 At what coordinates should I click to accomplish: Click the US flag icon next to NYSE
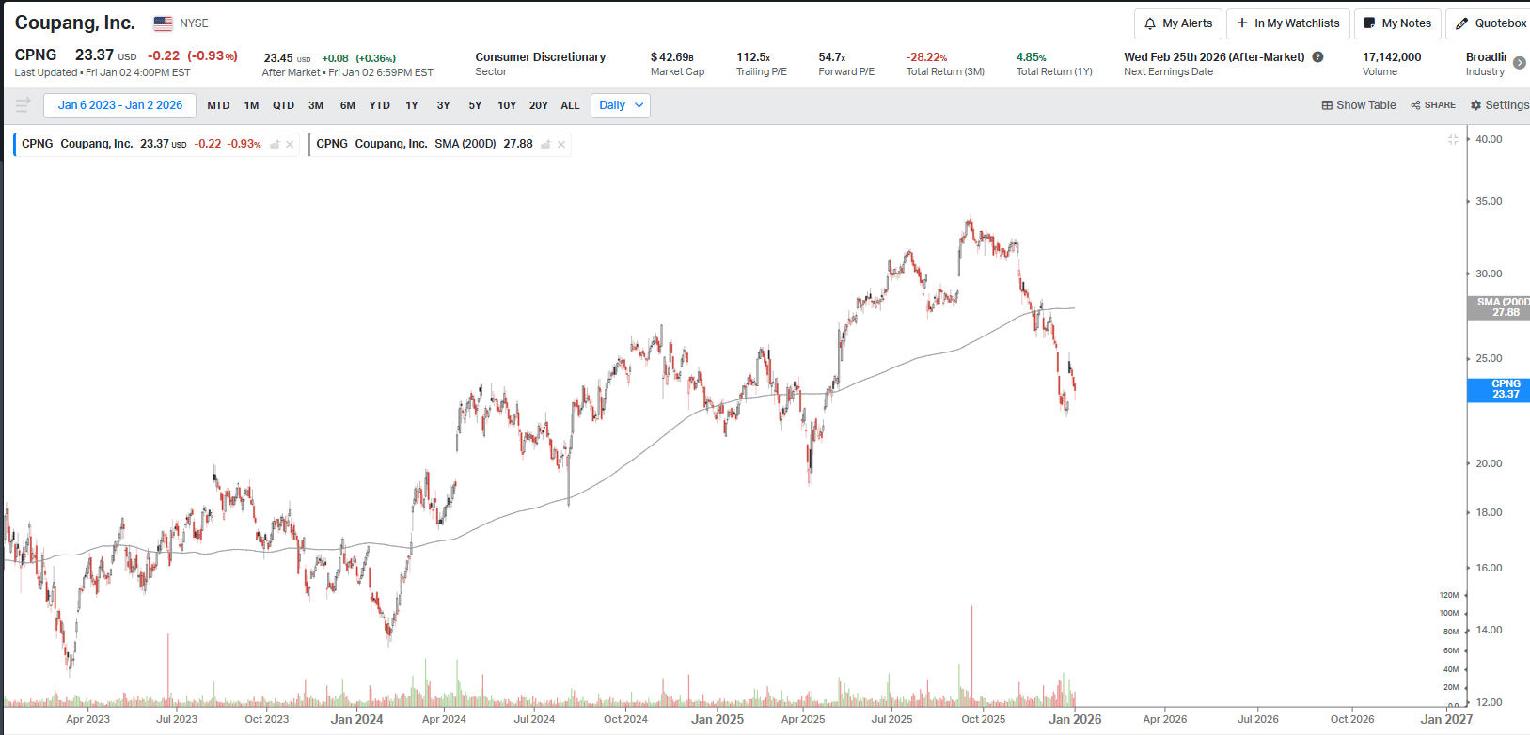tap(163, 23)
